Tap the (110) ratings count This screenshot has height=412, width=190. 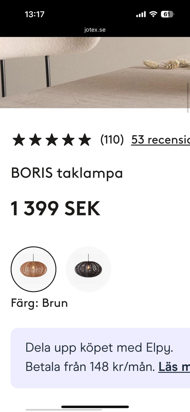click(x=112, y=140)
